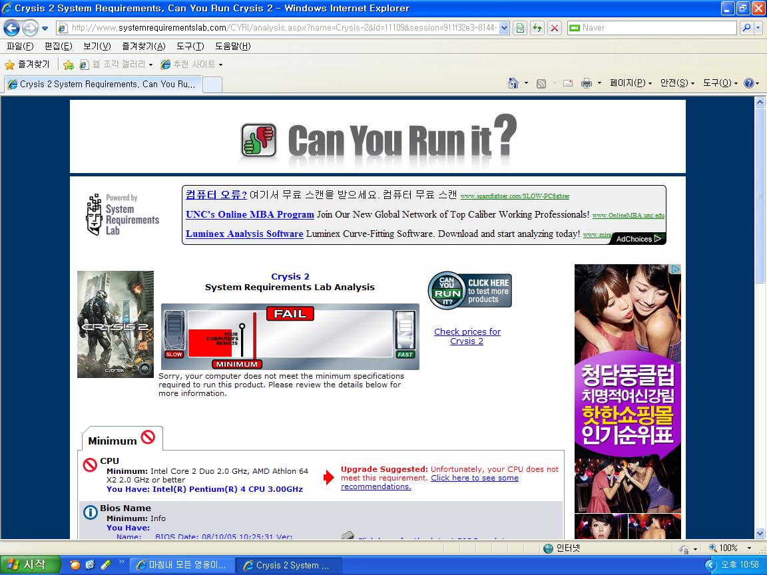Screen dimensions: 767x575
Task: Click the RSS feeds icon
Action: coord(541,84)
